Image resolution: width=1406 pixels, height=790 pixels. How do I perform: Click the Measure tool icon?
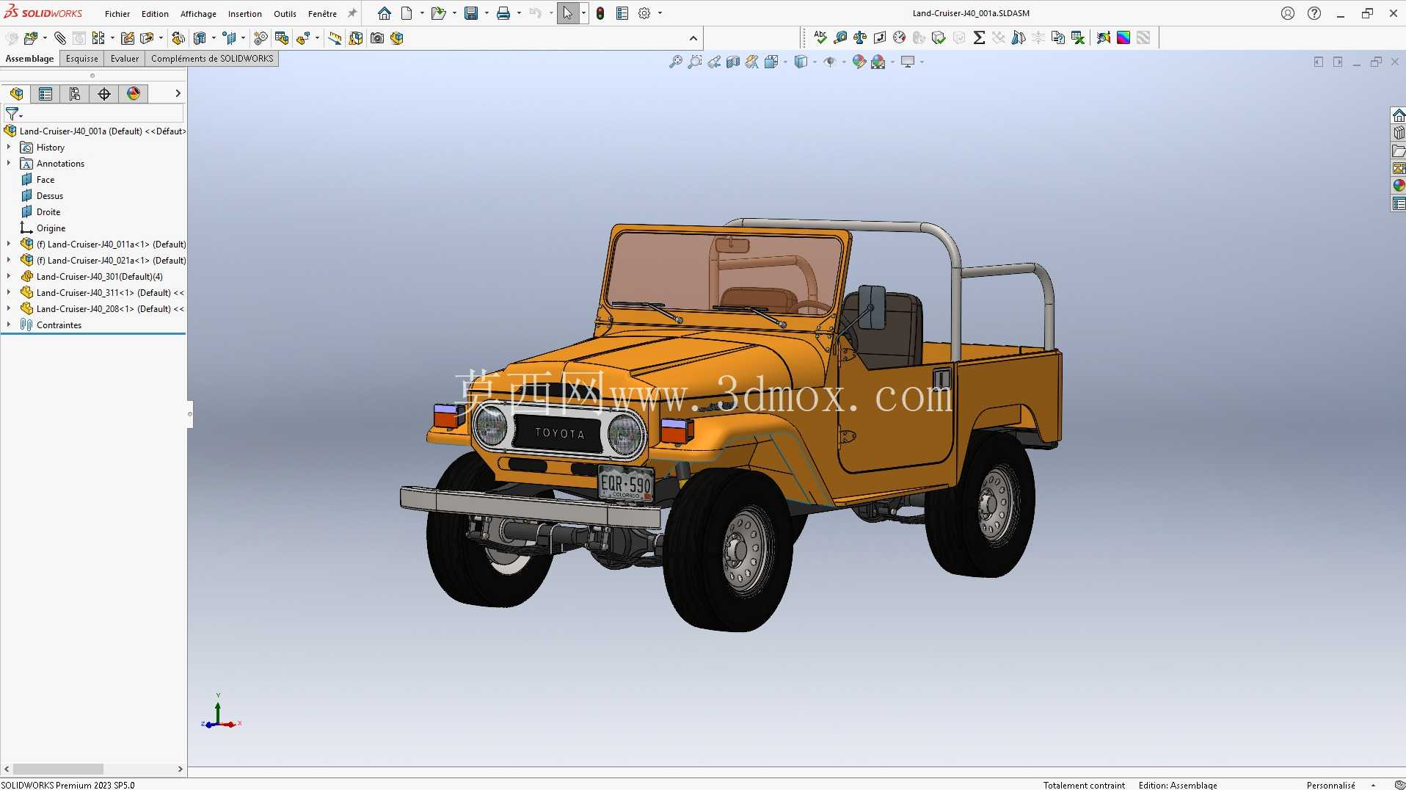(x=840, y=37)
